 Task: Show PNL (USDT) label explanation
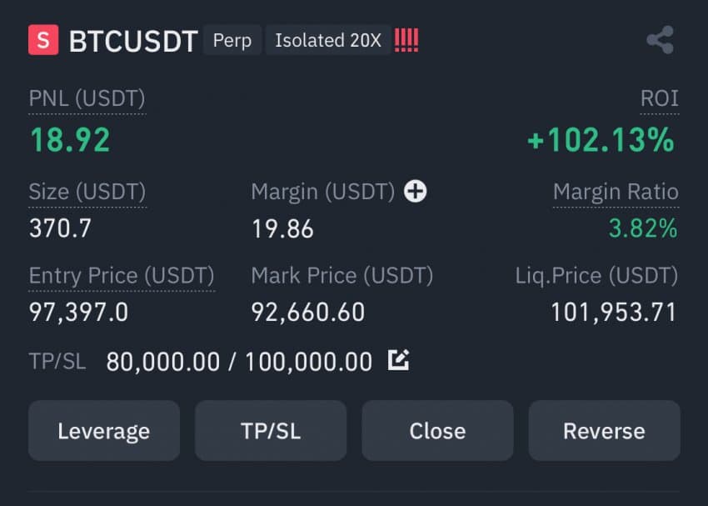click(87, 98)
